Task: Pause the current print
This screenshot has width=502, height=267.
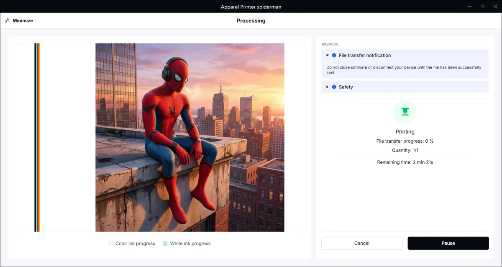Action: [x=448, y=243]
